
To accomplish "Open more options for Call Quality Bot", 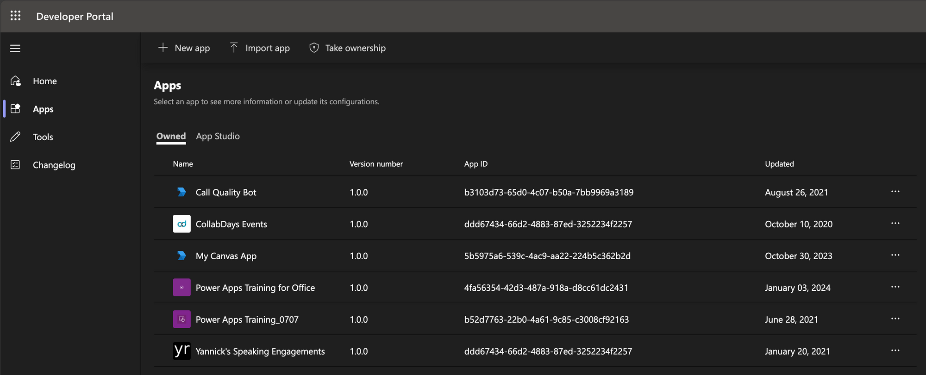I will coord(895,192).
